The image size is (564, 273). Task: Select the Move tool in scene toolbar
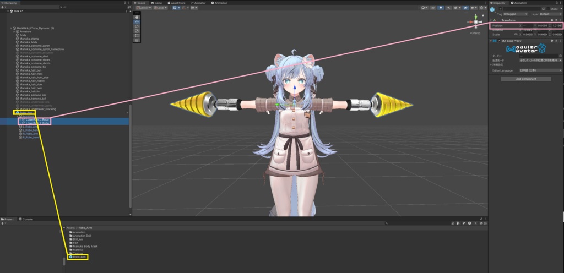(137, 21)
